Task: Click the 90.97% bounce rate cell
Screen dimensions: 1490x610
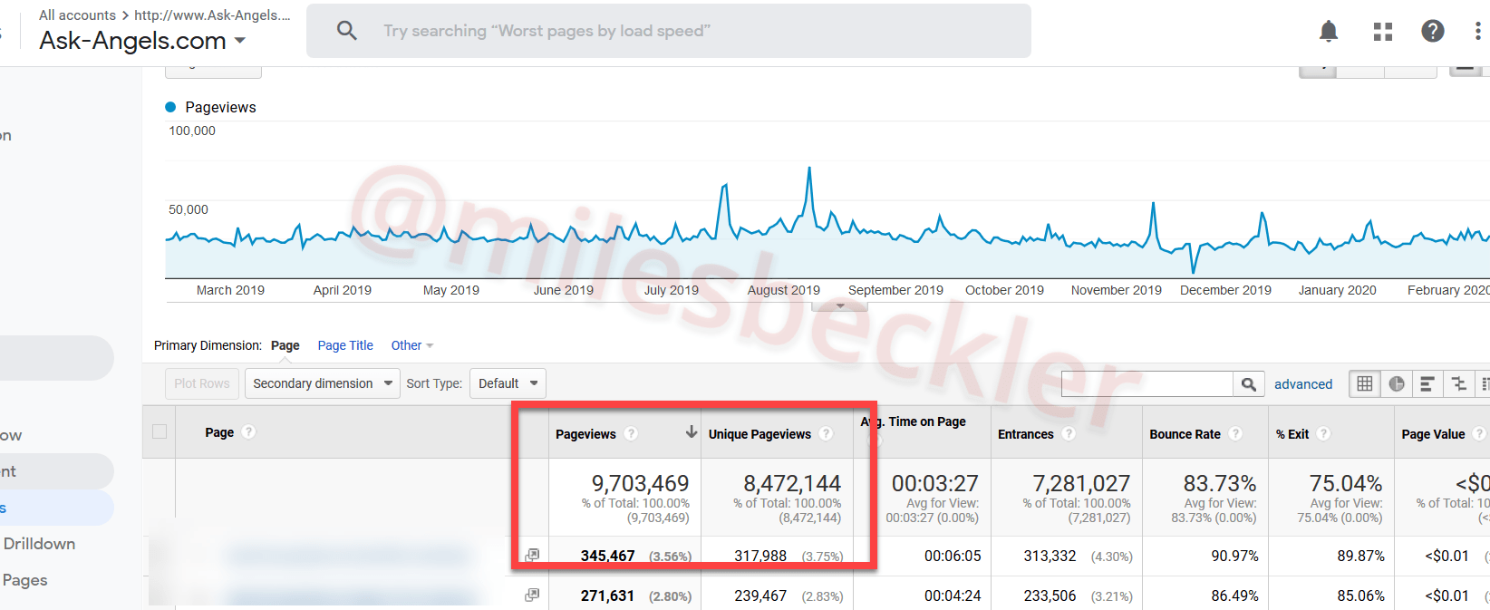Action: [x=1234, y=556]
